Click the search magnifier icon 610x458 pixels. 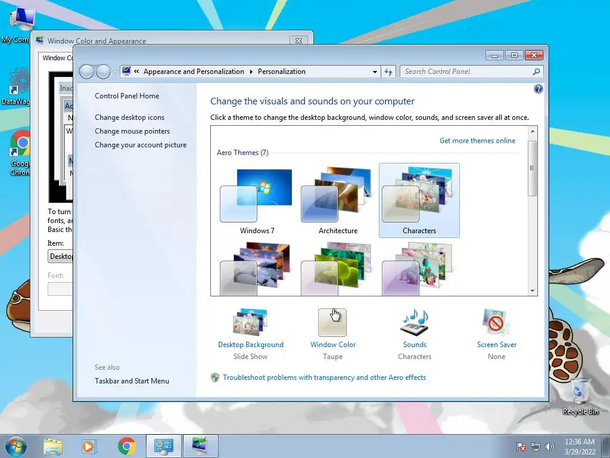pyautogui.click(x=536, y=72)
